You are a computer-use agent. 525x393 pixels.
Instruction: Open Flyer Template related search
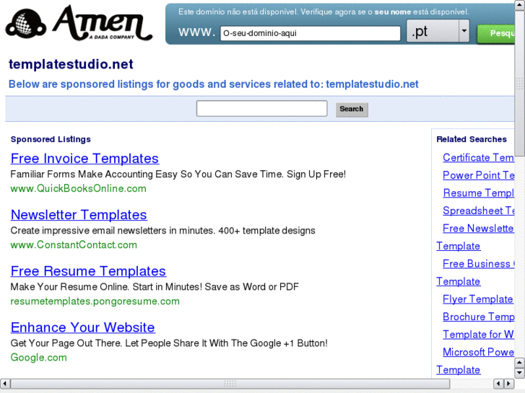click(x=478, y=299)
